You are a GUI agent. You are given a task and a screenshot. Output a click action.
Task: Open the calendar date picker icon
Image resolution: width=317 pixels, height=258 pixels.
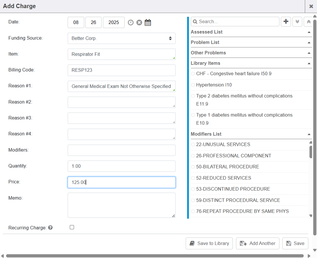pos(148,23)
